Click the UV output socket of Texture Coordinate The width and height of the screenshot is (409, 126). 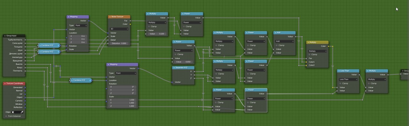pos(25,94)
